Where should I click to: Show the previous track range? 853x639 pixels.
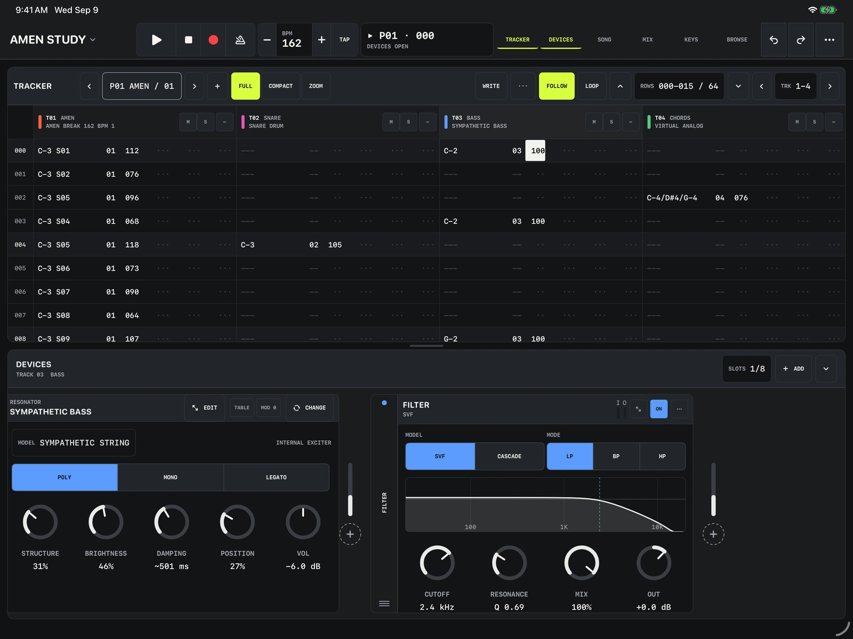761,86
